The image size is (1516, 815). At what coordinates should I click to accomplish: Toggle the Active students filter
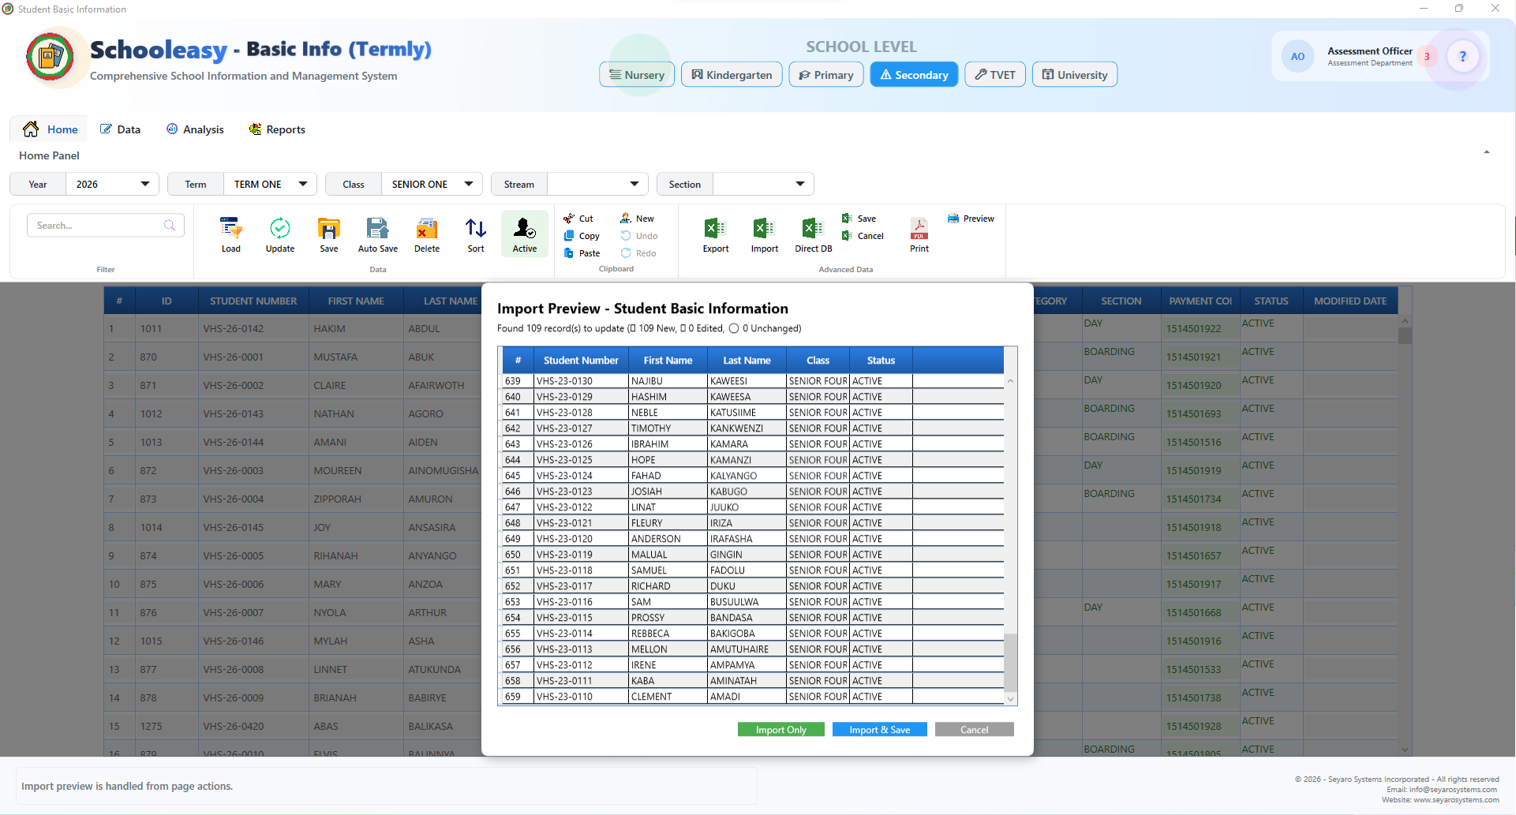[x=524, y=234]
